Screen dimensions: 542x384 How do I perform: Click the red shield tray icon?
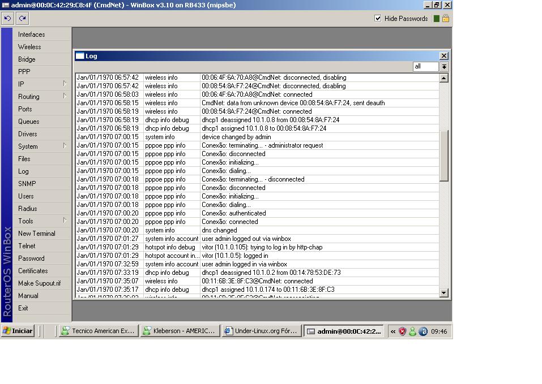point(402,331)
